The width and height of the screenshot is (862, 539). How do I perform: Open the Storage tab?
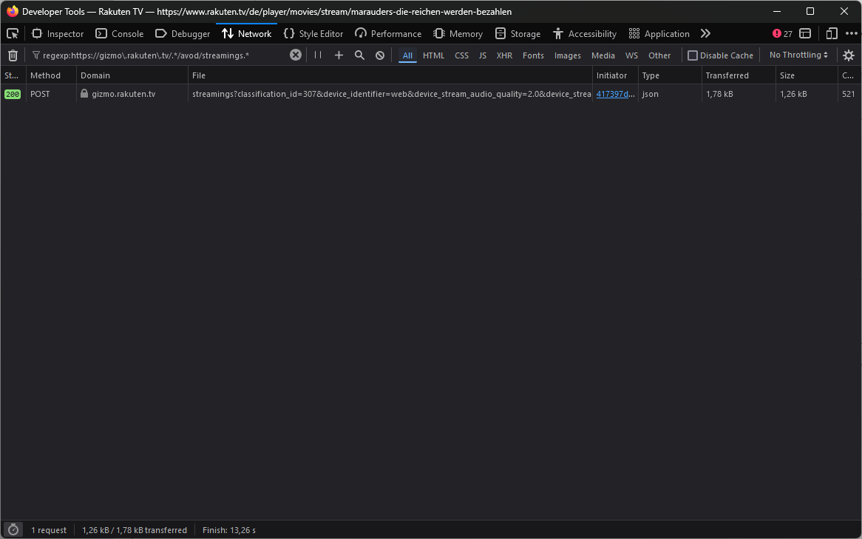point(517,33)
